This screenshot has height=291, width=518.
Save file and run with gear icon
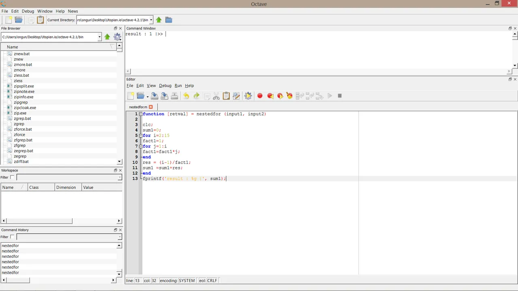click(248, 96)
